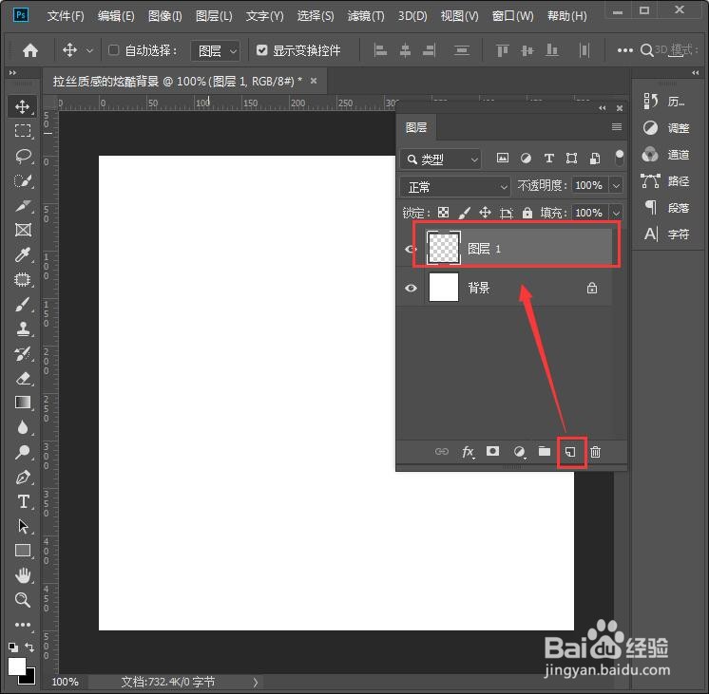Expand the Opacity slider dropdown arrow
Image resolution: width=709 pixels, height=694 pixels.
pyautogui.click(x=616, y=185)
